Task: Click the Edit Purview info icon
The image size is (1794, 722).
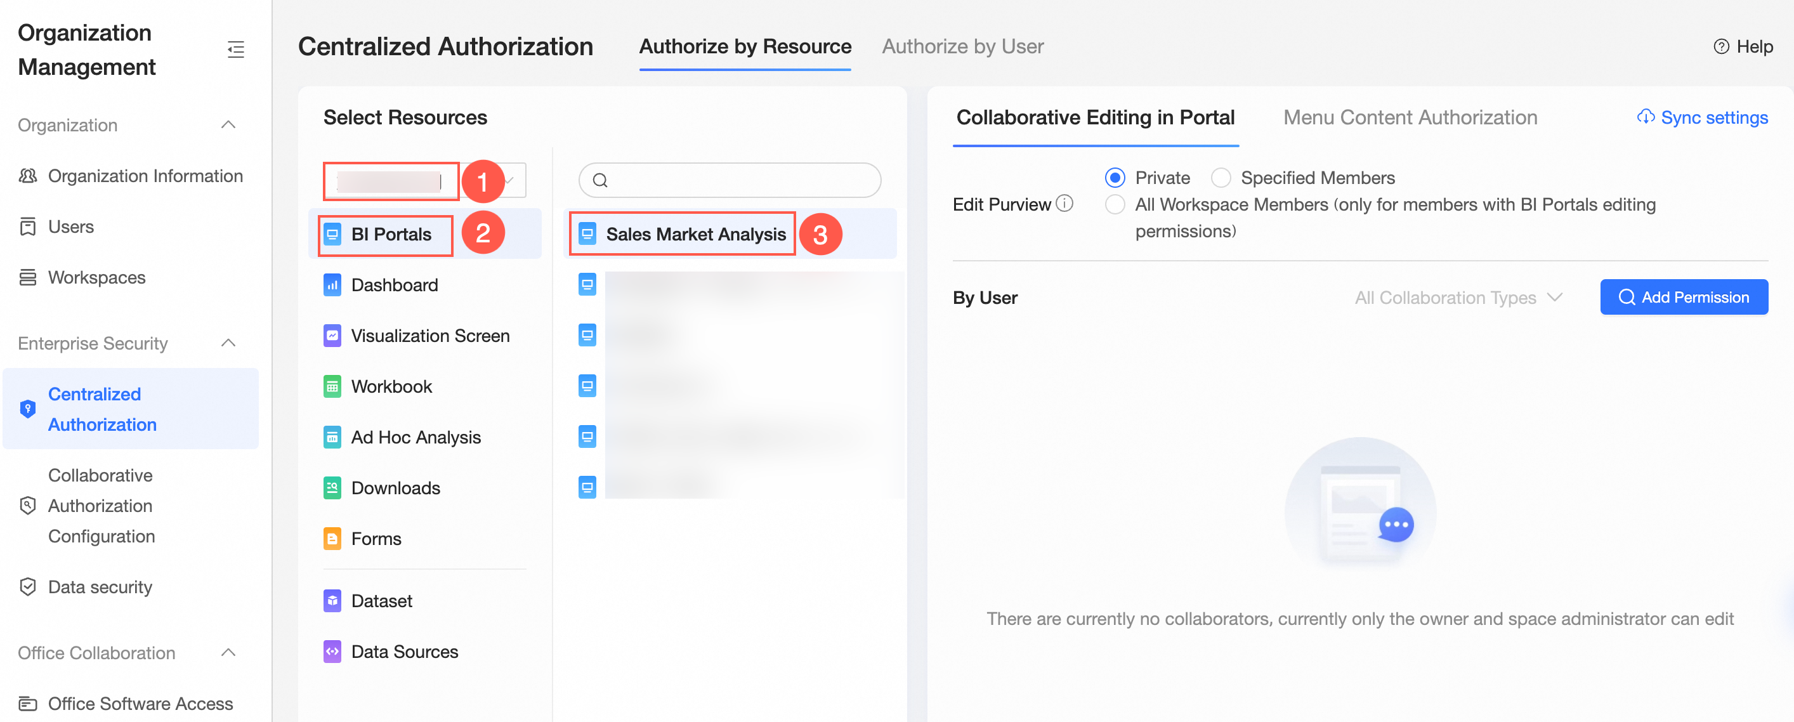Action: 1065,203
